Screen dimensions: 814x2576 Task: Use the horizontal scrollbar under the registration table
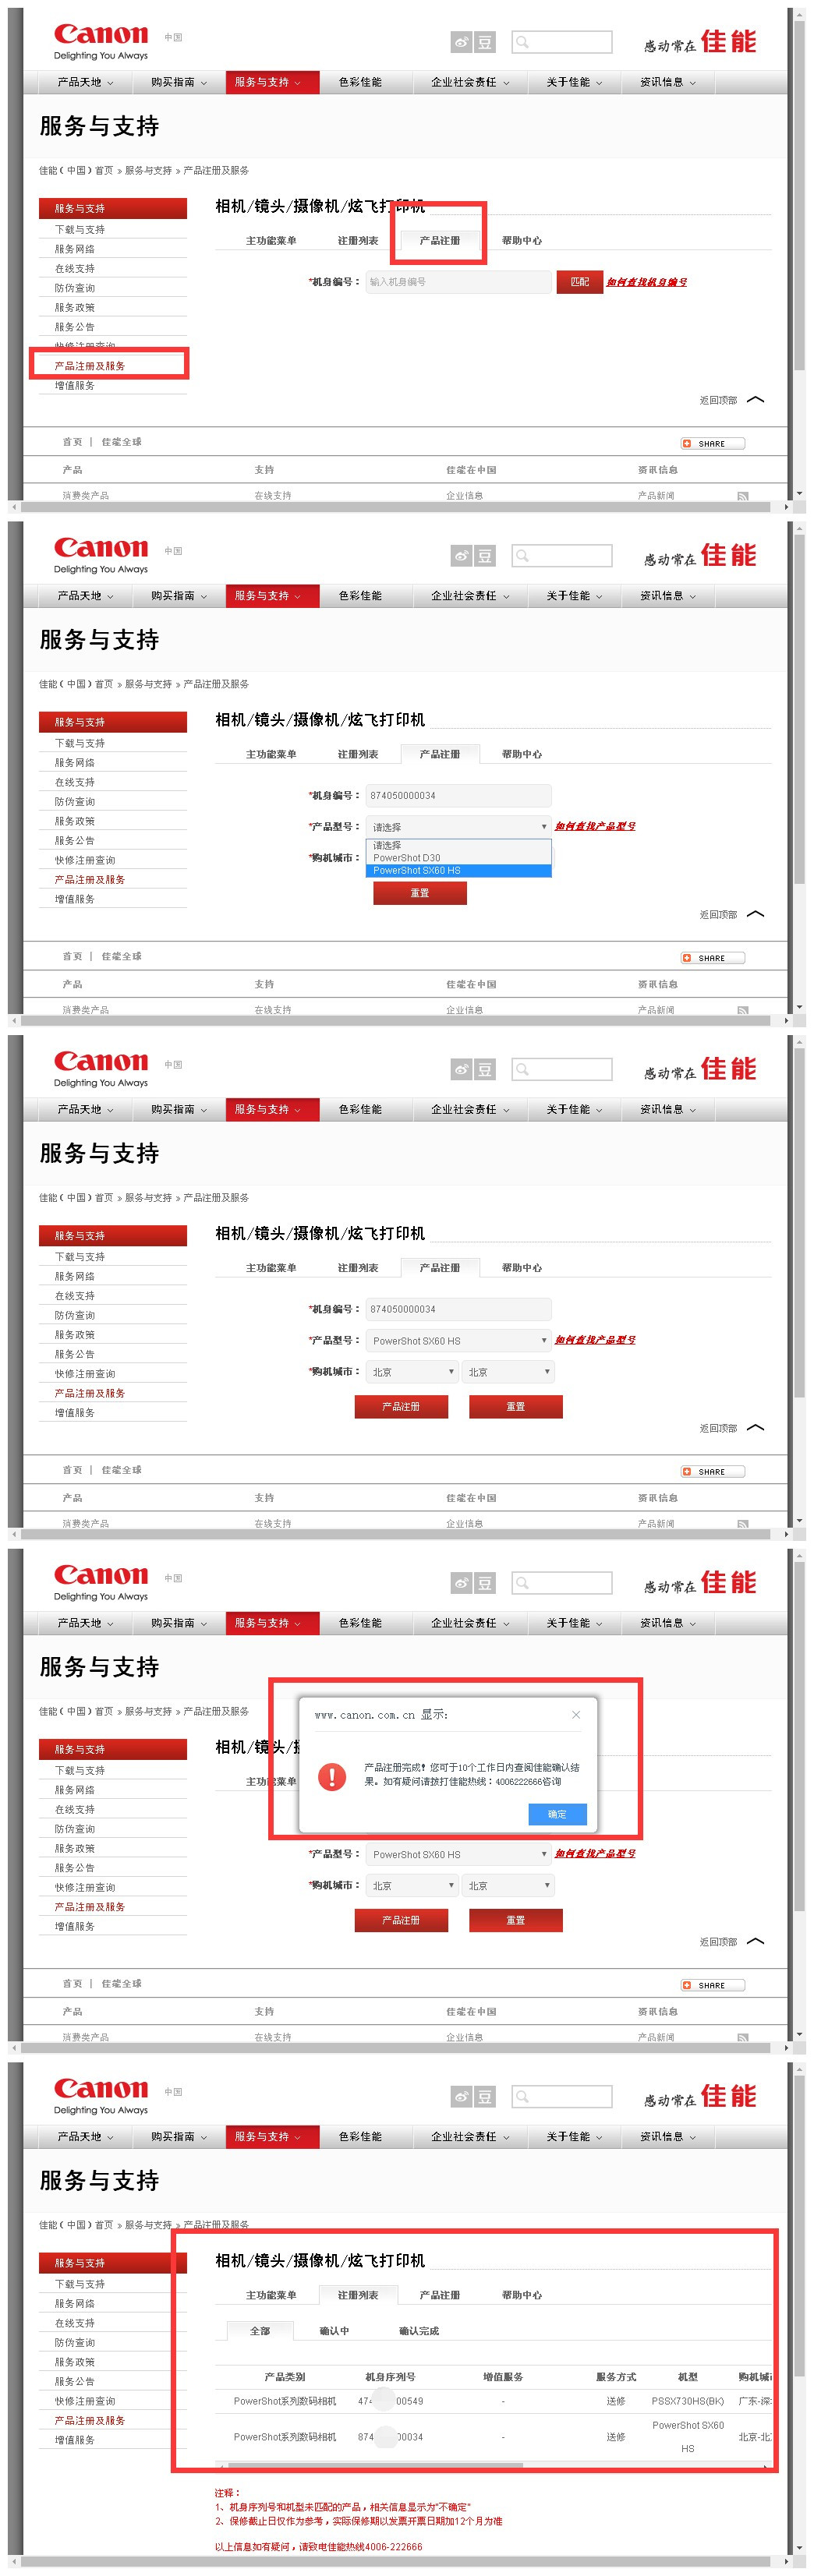point(375,2465)
